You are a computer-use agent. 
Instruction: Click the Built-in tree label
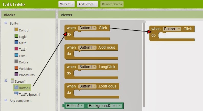click(x=15, y=24)
